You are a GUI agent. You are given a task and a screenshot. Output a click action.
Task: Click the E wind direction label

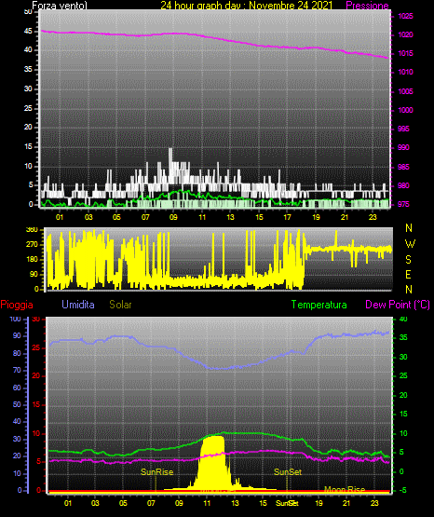tap(408, 274)
